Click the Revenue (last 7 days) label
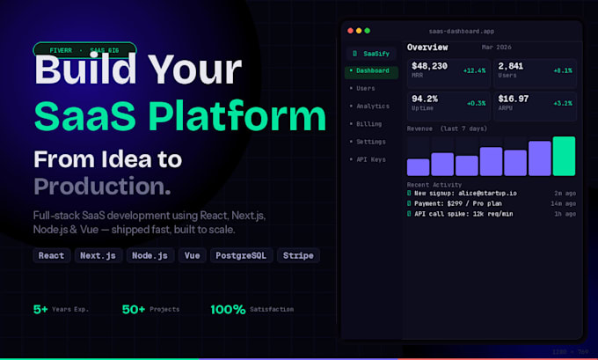598x360 pixels. (447, 129)
